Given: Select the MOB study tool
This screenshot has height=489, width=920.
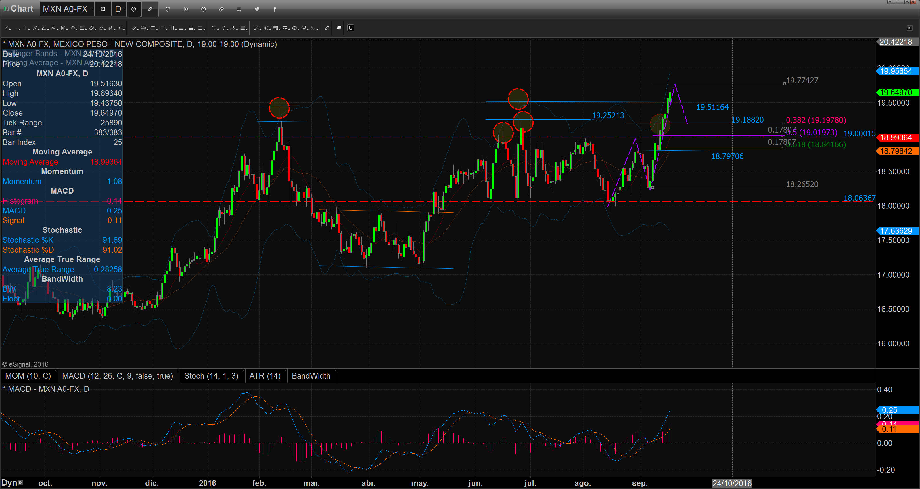Looking at the screenshot, I should point(285,28).
